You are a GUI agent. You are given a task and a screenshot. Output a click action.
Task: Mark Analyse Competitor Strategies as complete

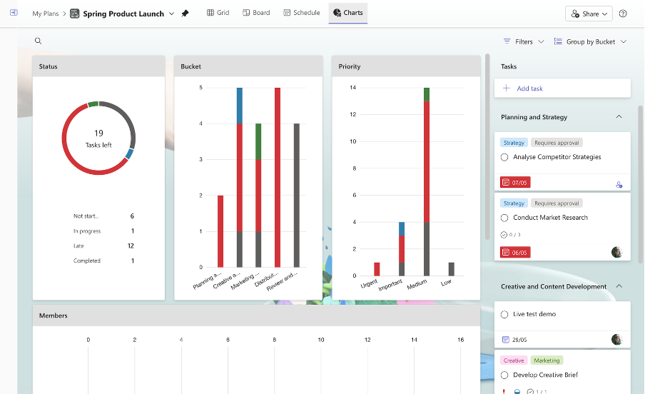click(x=504, y=157)
